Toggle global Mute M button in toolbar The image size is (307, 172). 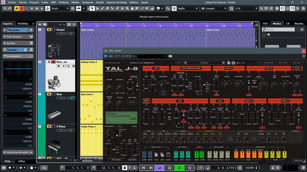17,8
